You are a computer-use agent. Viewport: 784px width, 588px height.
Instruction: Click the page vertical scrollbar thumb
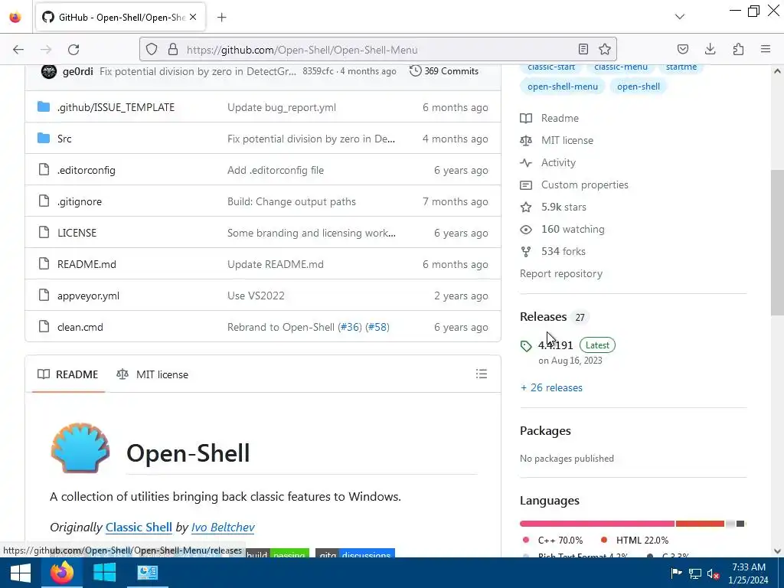(777, 243)
